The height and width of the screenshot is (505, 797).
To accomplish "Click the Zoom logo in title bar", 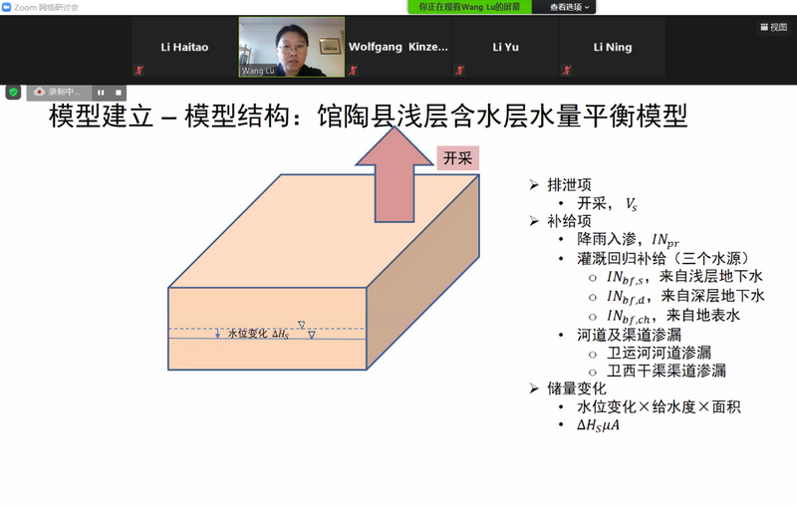I will coord(7,7).
